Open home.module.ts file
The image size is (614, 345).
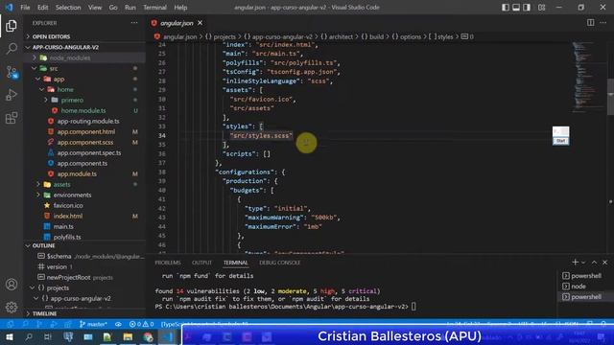83,110
